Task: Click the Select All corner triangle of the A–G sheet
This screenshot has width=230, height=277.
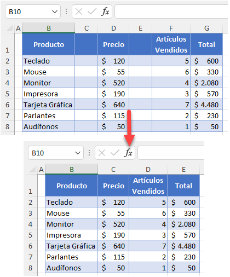Action: [9, 28]
